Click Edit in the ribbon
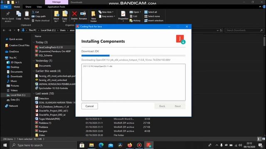Image resolution: width=266 pixels, height=149 pixels. point(133,17)
